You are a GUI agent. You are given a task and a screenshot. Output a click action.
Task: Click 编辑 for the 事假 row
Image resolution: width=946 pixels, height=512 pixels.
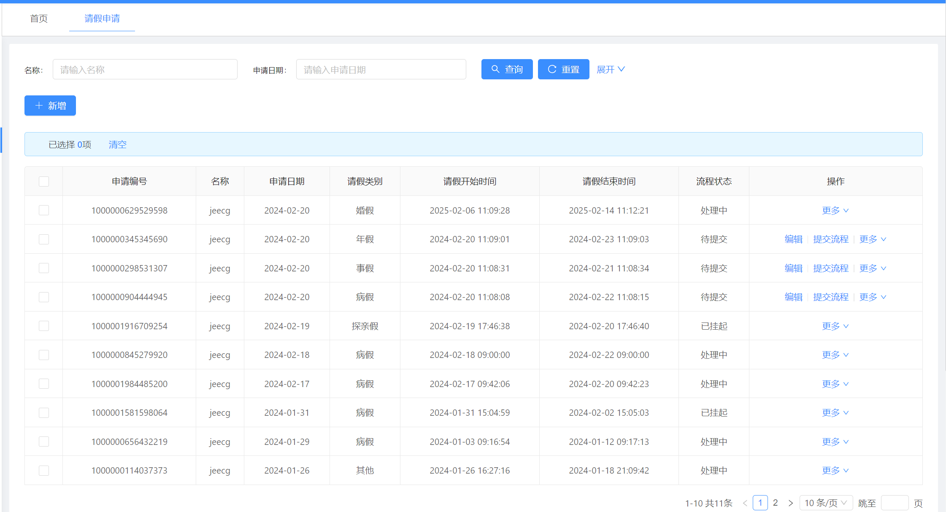click(793, 268)
